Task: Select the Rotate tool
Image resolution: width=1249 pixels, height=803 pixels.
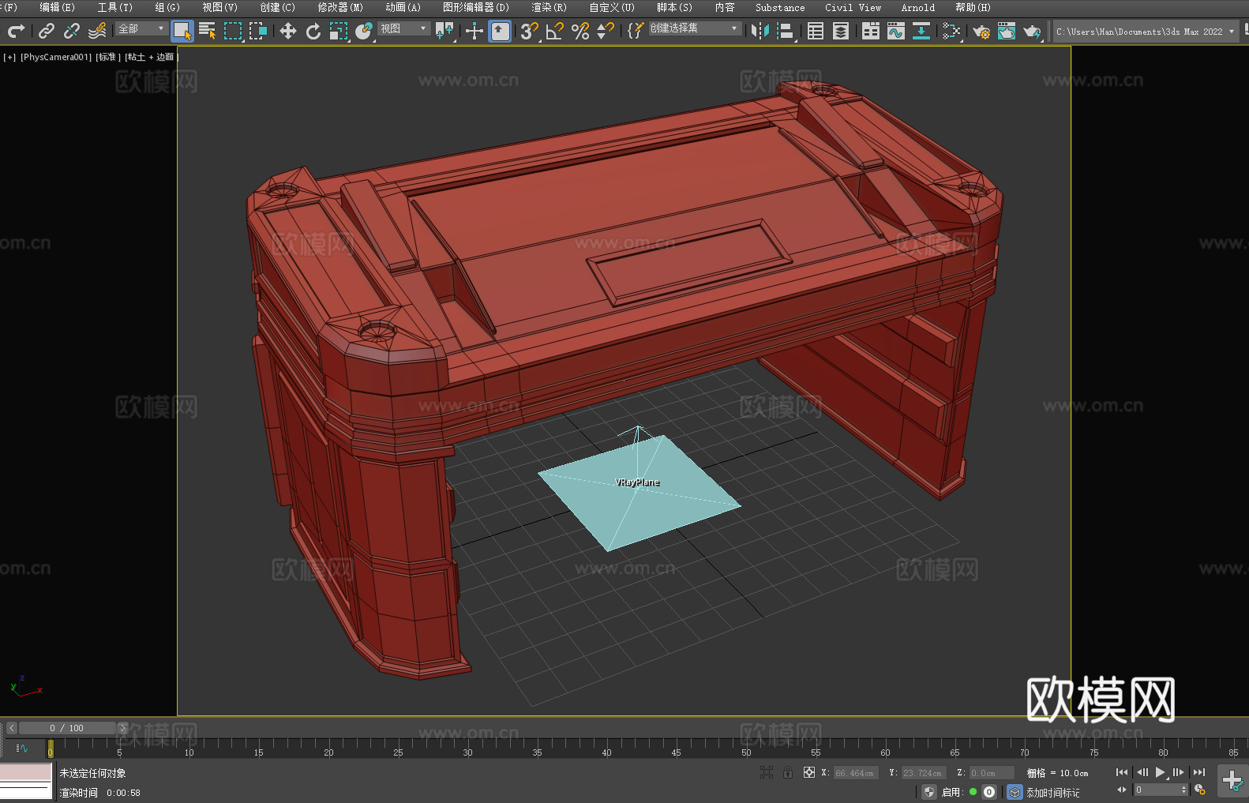Action: [x=313, y=31]
